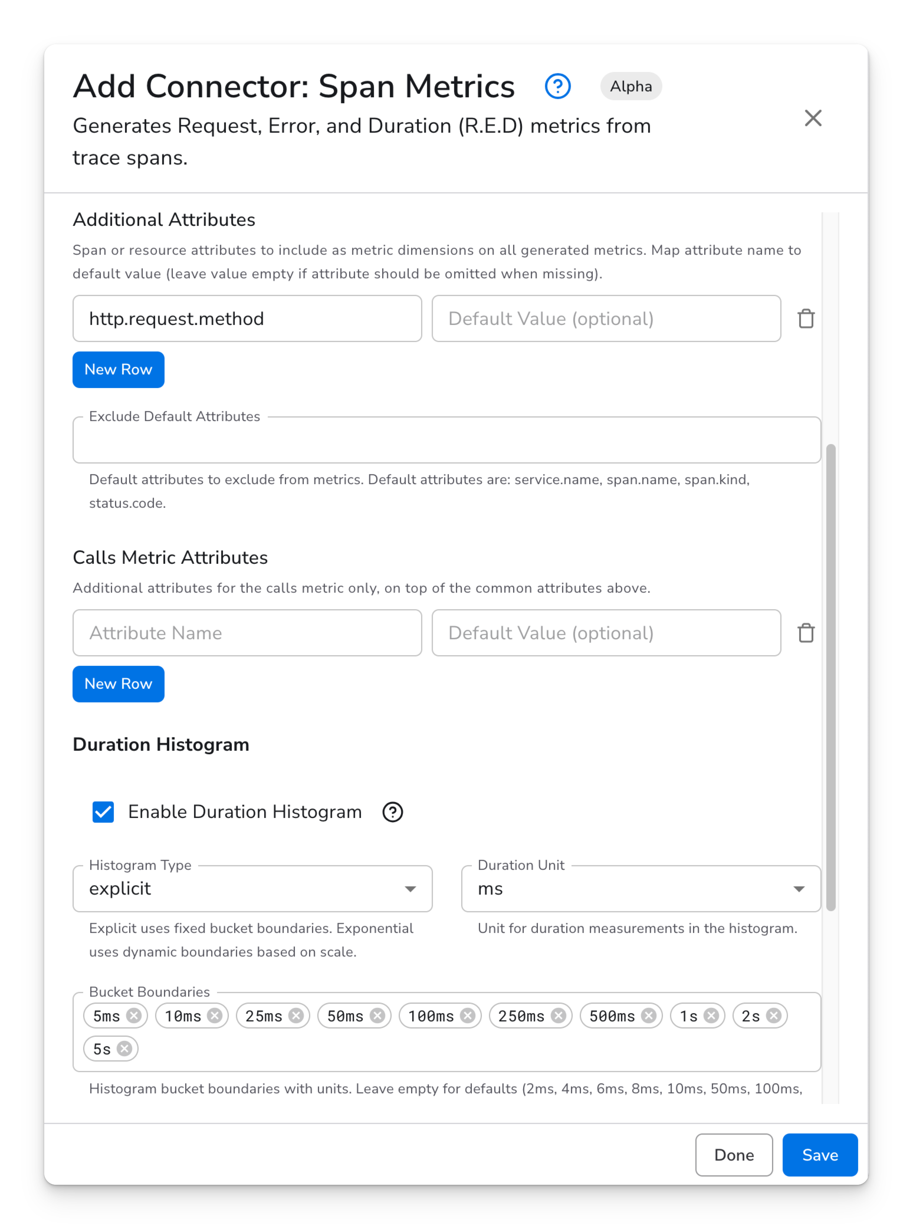913x1229 pixels.
Task: Delete the http.request.method attribute row
Action: (806, 318)
